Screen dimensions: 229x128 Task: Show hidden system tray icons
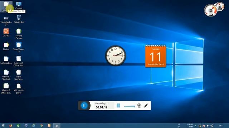click(x=196, y=126)
